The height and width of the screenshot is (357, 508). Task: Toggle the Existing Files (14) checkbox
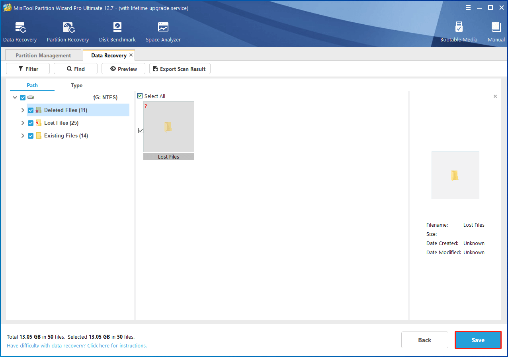coord(31,136)
